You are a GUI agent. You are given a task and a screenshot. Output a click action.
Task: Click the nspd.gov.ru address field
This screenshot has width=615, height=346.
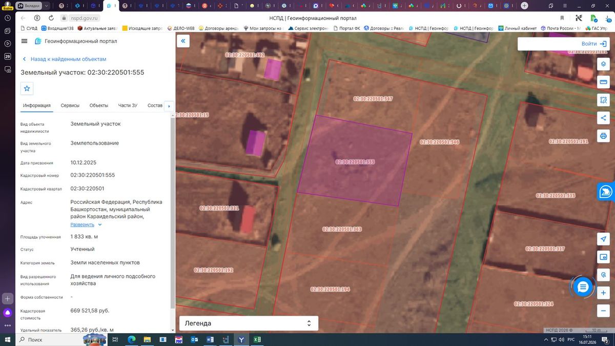[x=84, y=18]
